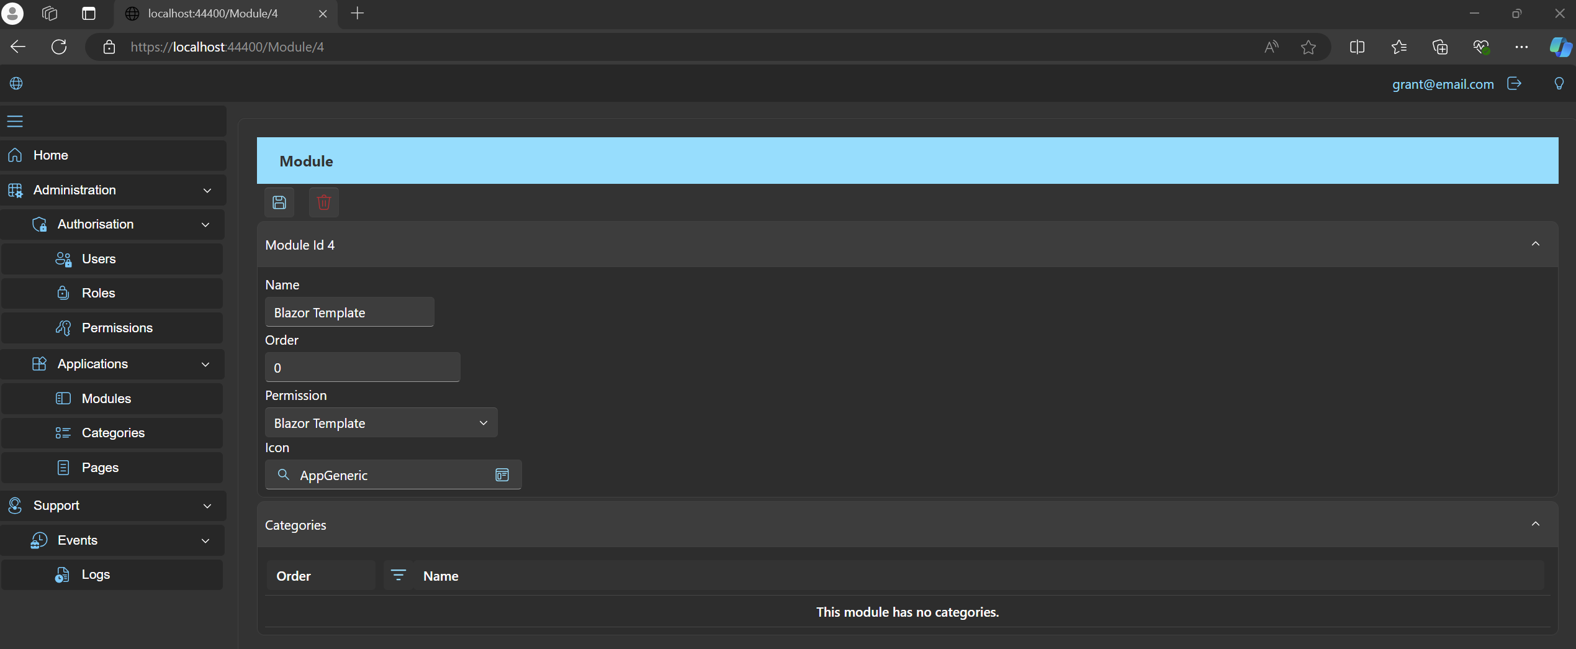Viewport: 1576px width, 649px height.
Task: Click the browser refresh icon
Action: pos(59,47)
